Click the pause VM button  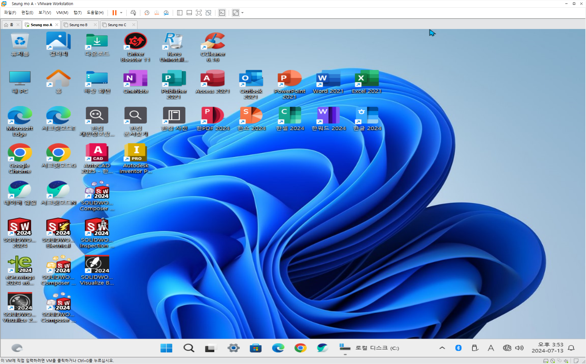(x=115, y=13)
